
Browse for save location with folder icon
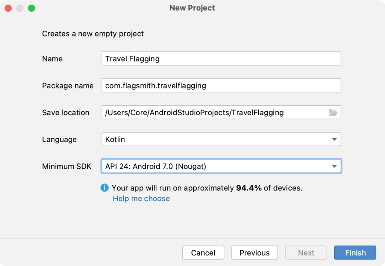click(x=333, y=112)
